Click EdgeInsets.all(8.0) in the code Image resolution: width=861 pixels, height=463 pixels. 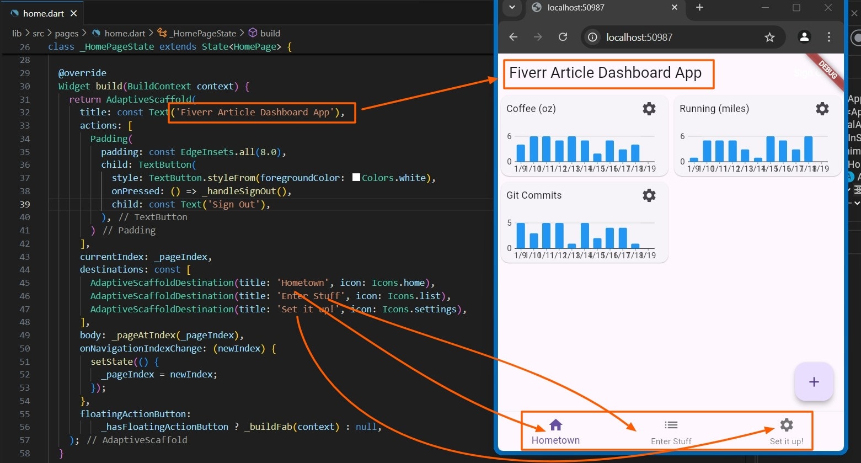pos(231,152)
